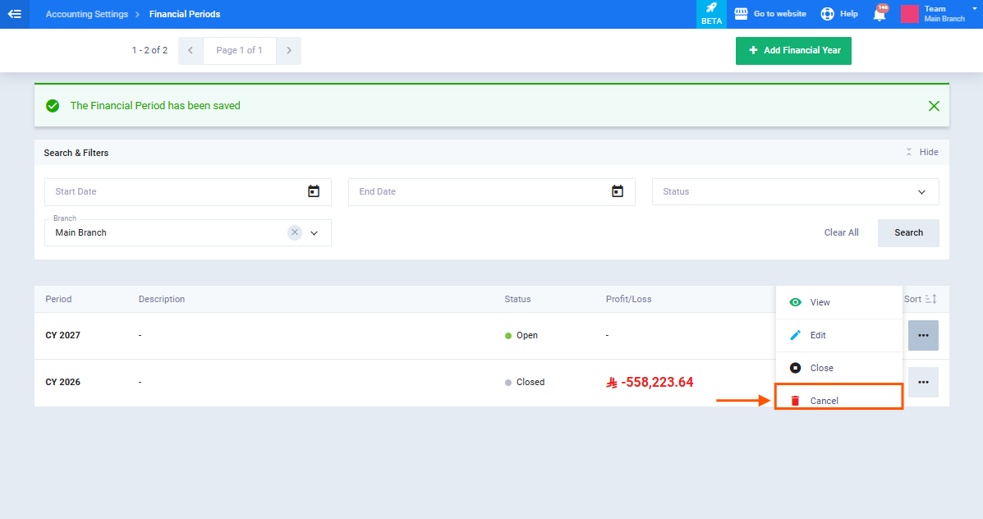Screen dimensions: 983x519
Task: Open the Help lifebuoy icon
Action: (x=828, y=14)
